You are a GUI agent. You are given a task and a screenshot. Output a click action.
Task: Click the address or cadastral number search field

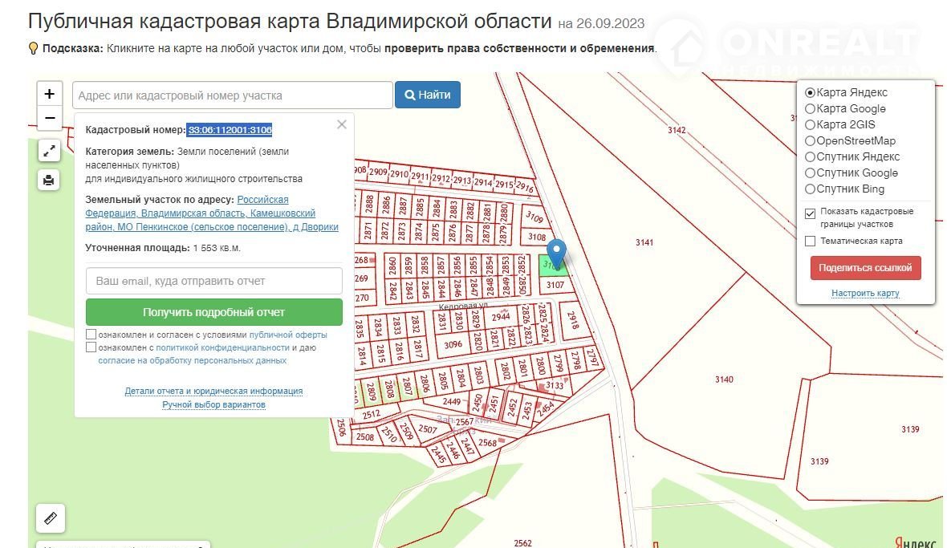[232, 95]
